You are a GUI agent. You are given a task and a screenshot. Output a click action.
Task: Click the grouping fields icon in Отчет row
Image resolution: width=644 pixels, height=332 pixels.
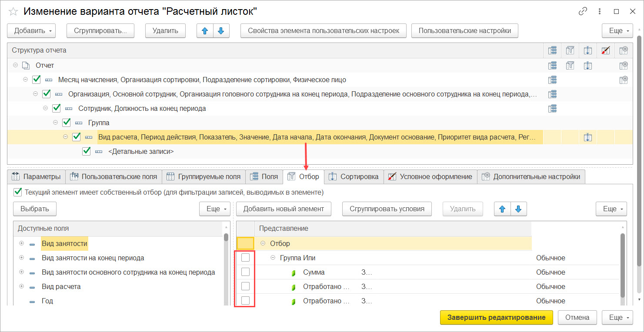[552, 66]
